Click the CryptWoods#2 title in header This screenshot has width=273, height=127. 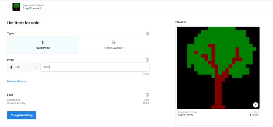tap(32, 8)
